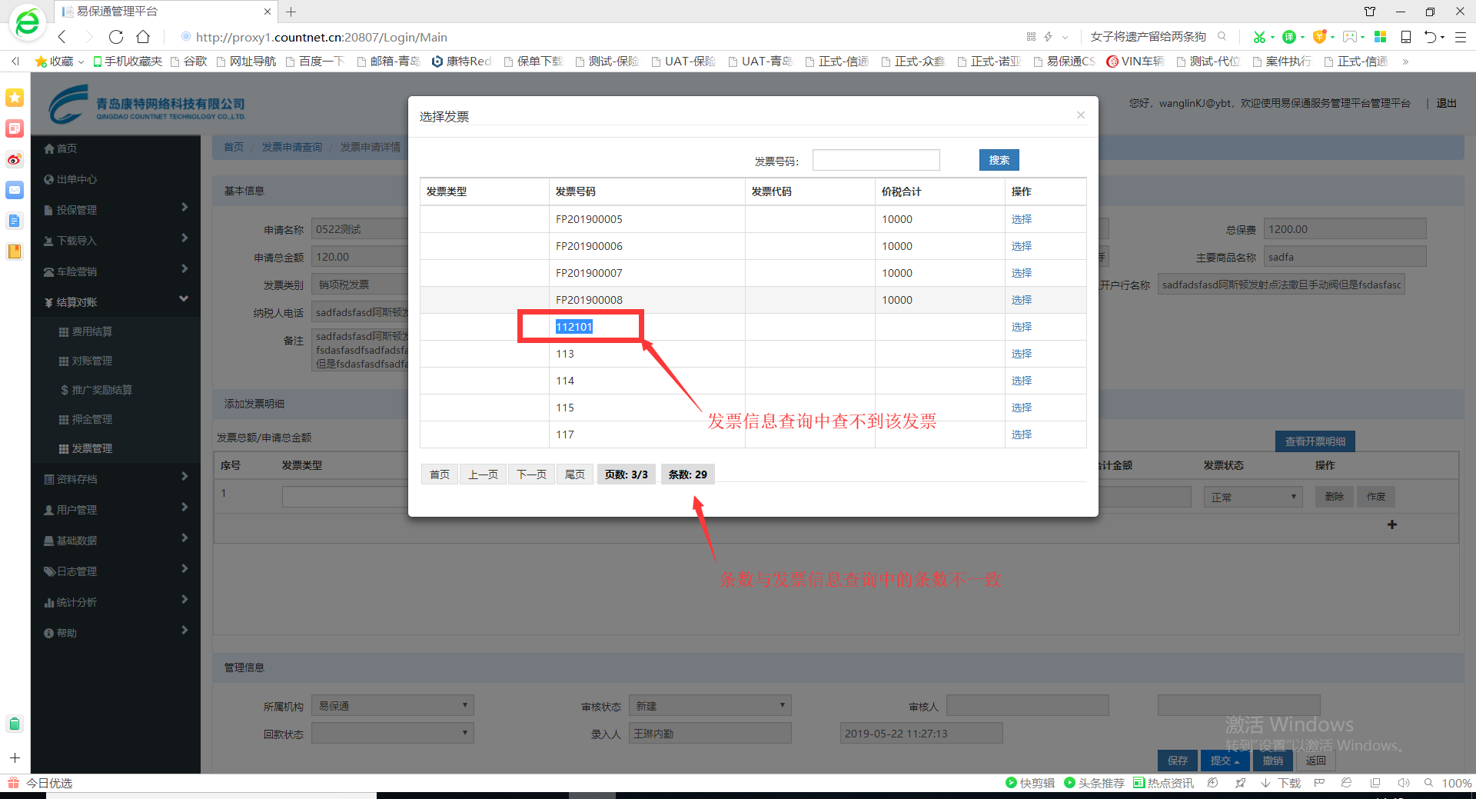Image resolution: width=1476 pixels, height=799 pixels.
Task: Click the 总保费 field showing 1200.00
Action: click(1345, 228)
